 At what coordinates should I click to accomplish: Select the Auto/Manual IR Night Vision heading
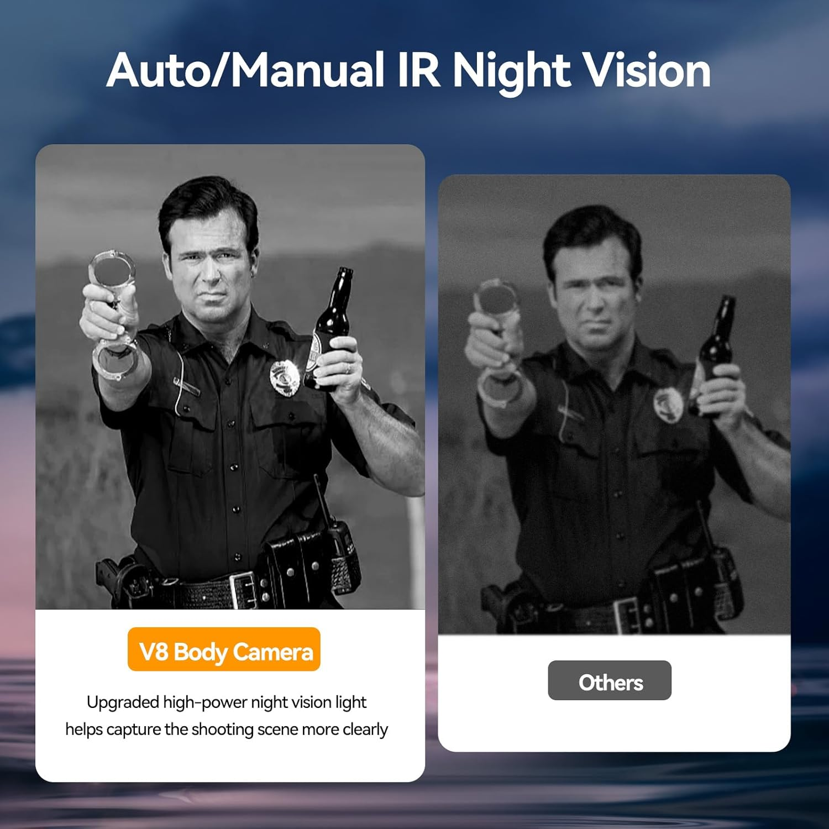408,71
